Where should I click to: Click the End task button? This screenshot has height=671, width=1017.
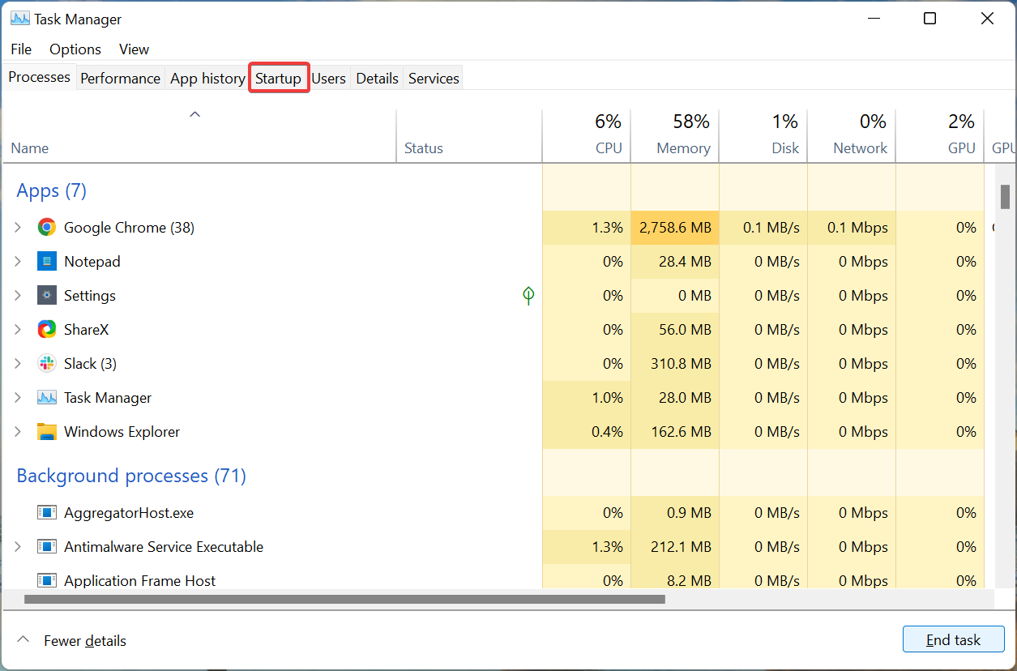[x=953, y=639]
